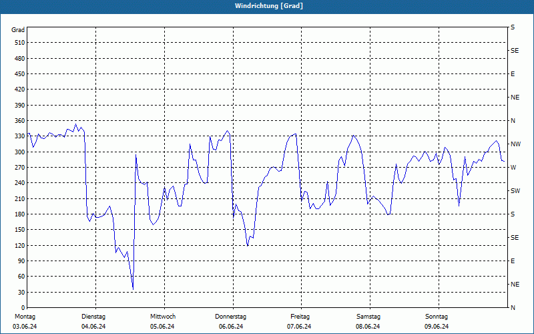Select the SE compass label beside 480 gridline
Viewport: 534px width, 334px height.
(515, 51)
